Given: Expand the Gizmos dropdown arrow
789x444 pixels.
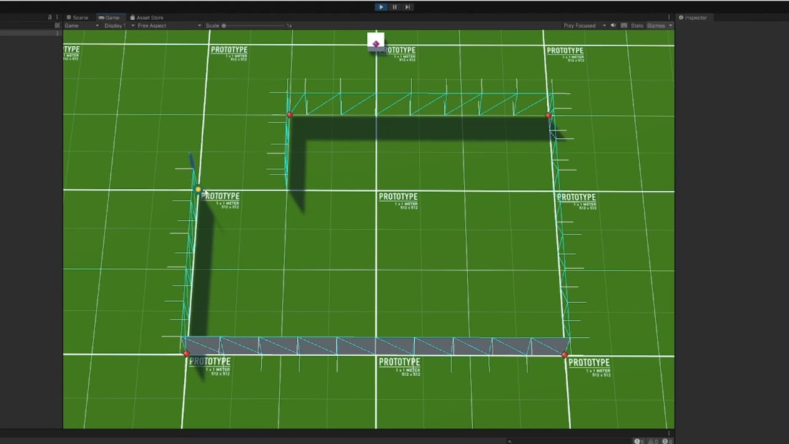Looking at the screenshot, I should coord(671,26).
